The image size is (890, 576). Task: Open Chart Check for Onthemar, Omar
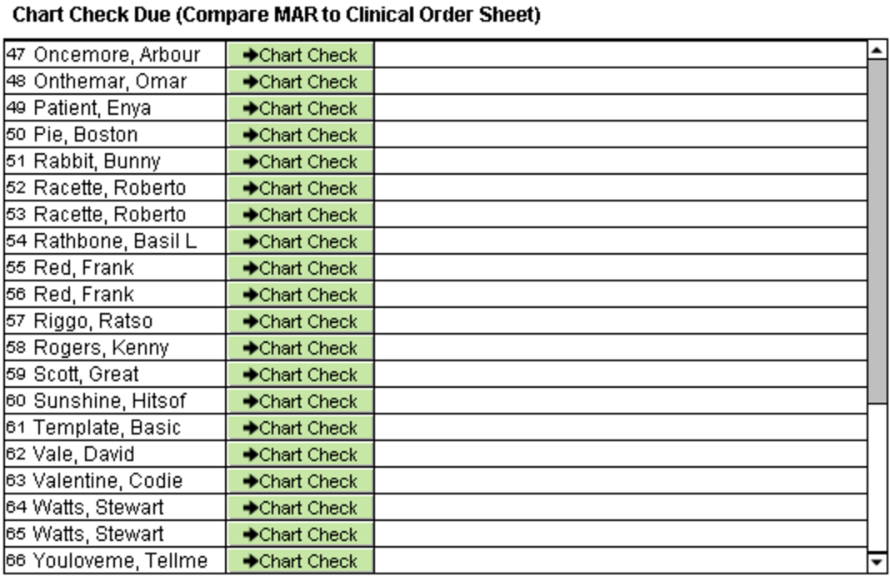coord(300,82)
